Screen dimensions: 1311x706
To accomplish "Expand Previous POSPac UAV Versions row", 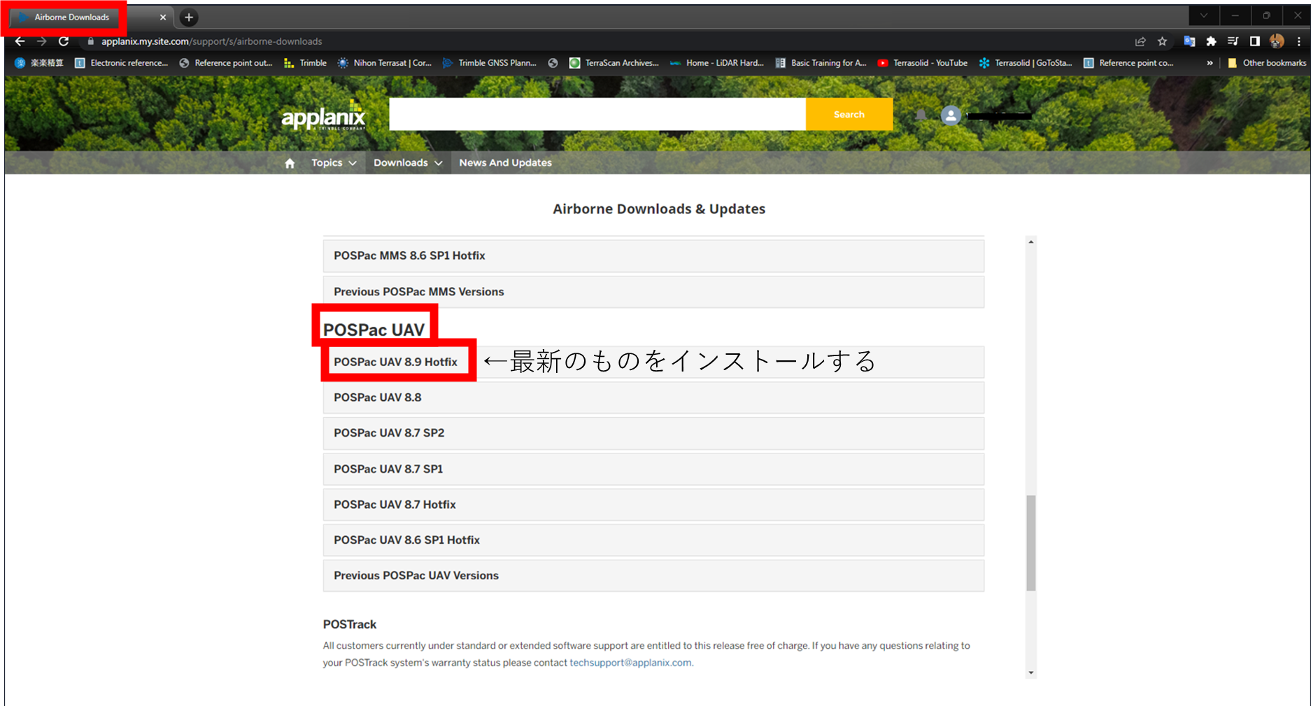I will [x=653, y=576].
